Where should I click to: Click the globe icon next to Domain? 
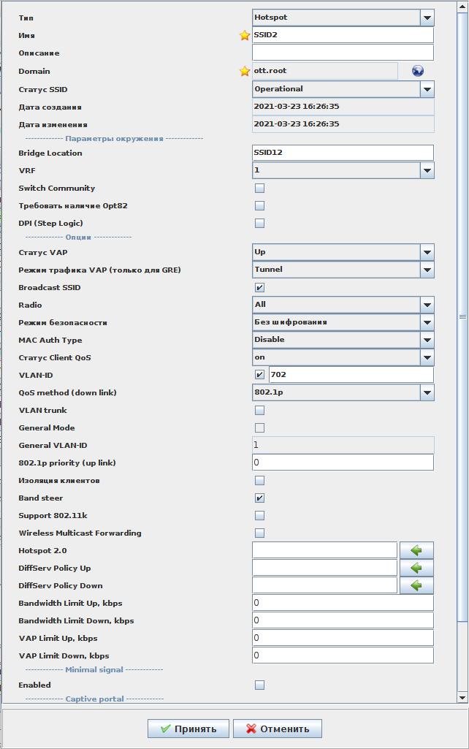(x=418, y=71)
